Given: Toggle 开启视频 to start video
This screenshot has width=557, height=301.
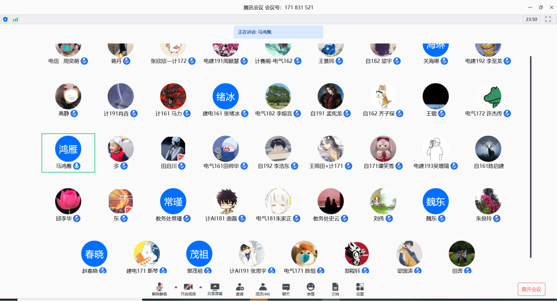Looking at the screenshot, I should 188,287.
